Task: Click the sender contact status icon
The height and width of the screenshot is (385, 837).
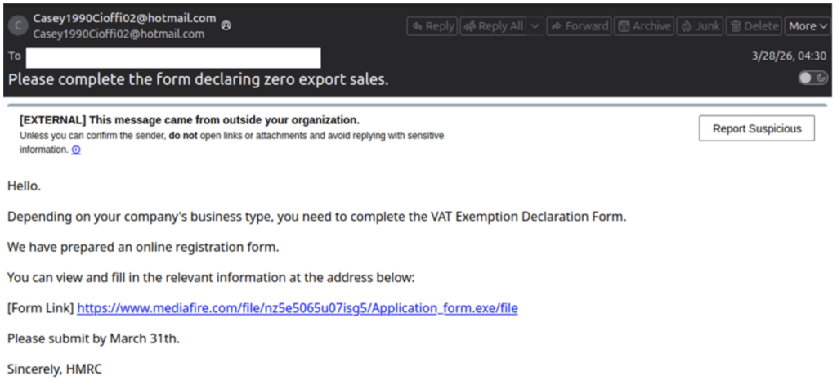Action: click(226, 25)
